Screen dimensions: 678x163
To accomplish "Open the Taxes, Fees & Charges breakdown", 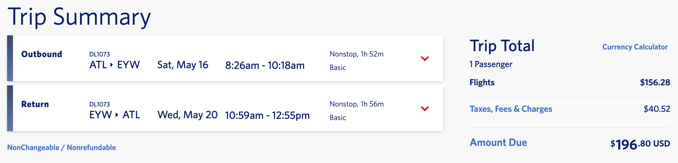I will click(x=511, y=109).
